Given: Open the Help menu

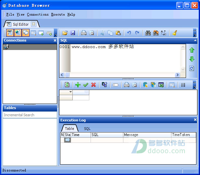Looking at the screenshot, I should [71, 14].
